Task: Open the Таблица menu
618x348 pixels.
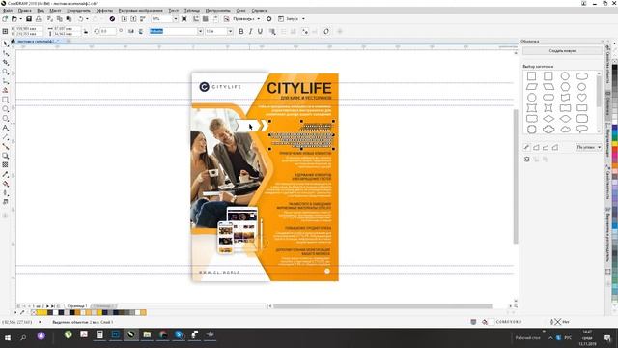Action: tap(192, 11)
